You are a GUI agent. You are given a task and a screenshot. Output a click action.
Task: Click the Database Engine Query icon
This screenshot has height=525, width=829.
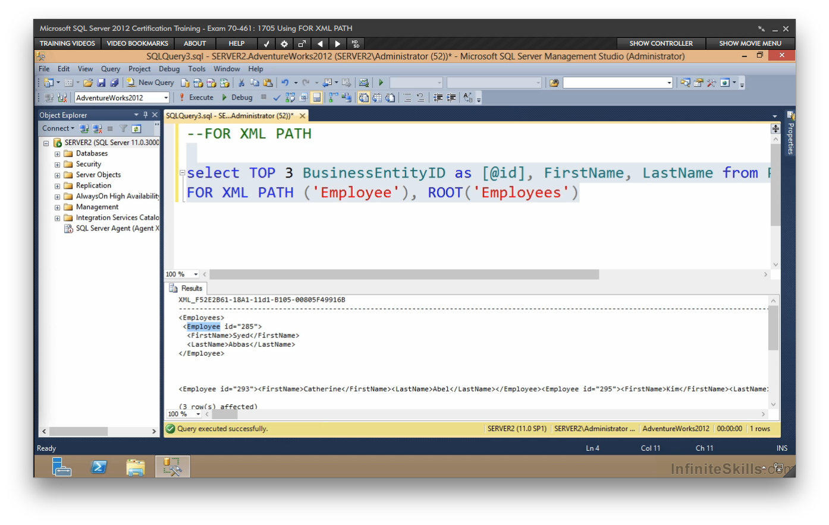185,83
